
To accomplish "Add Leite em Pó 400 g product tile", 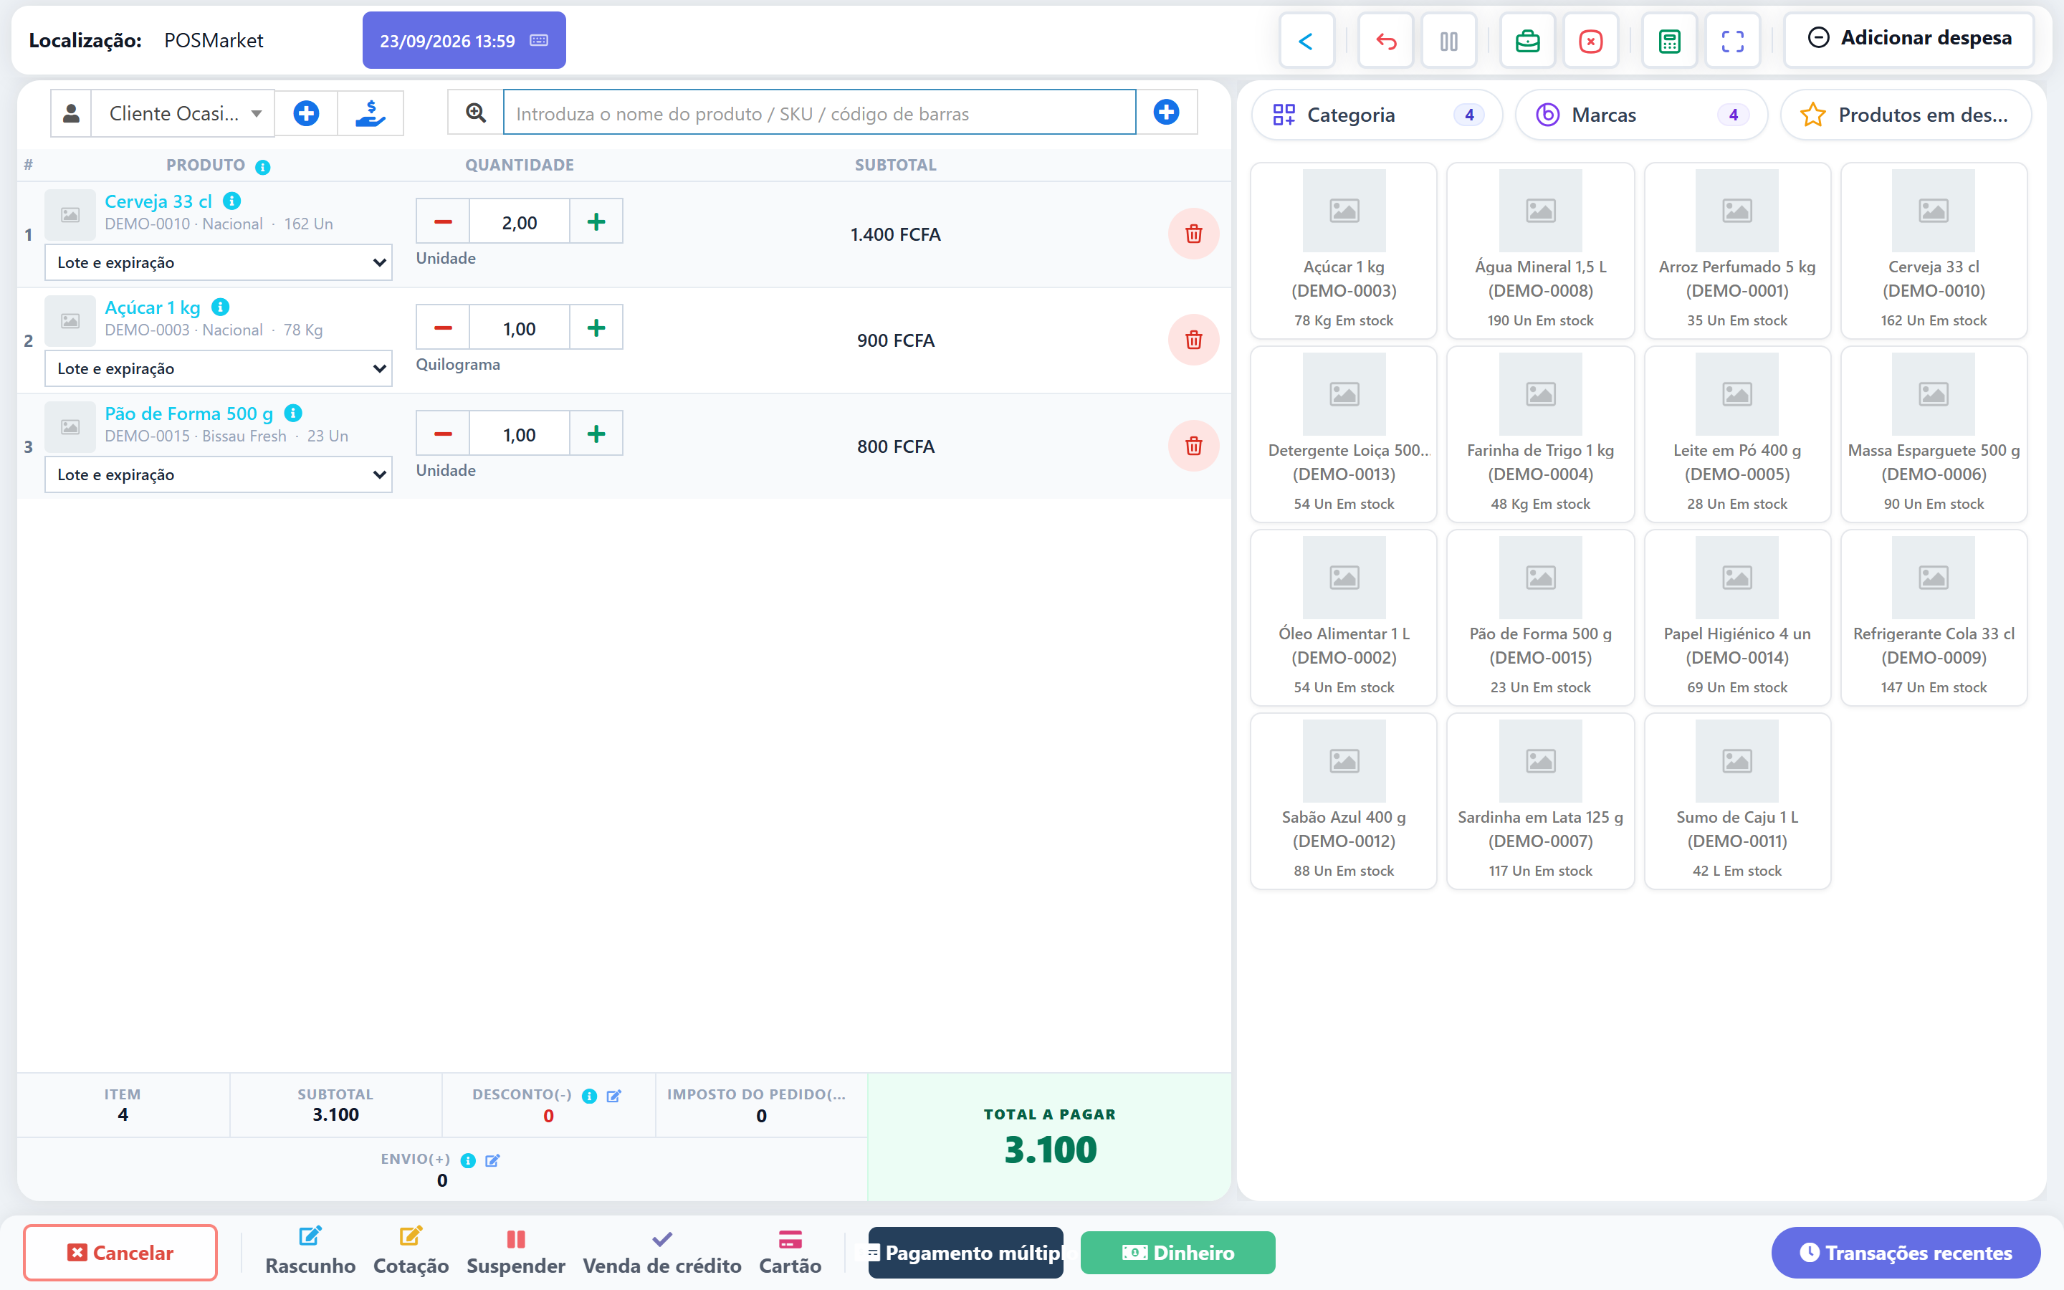I will pyautogui.click(x=1737, y=434).
